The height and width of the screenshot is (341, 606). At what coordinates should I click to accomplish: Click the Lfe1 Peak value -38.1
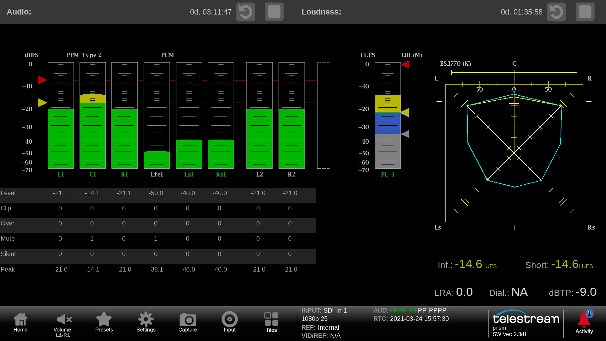[x=156, y=269]
